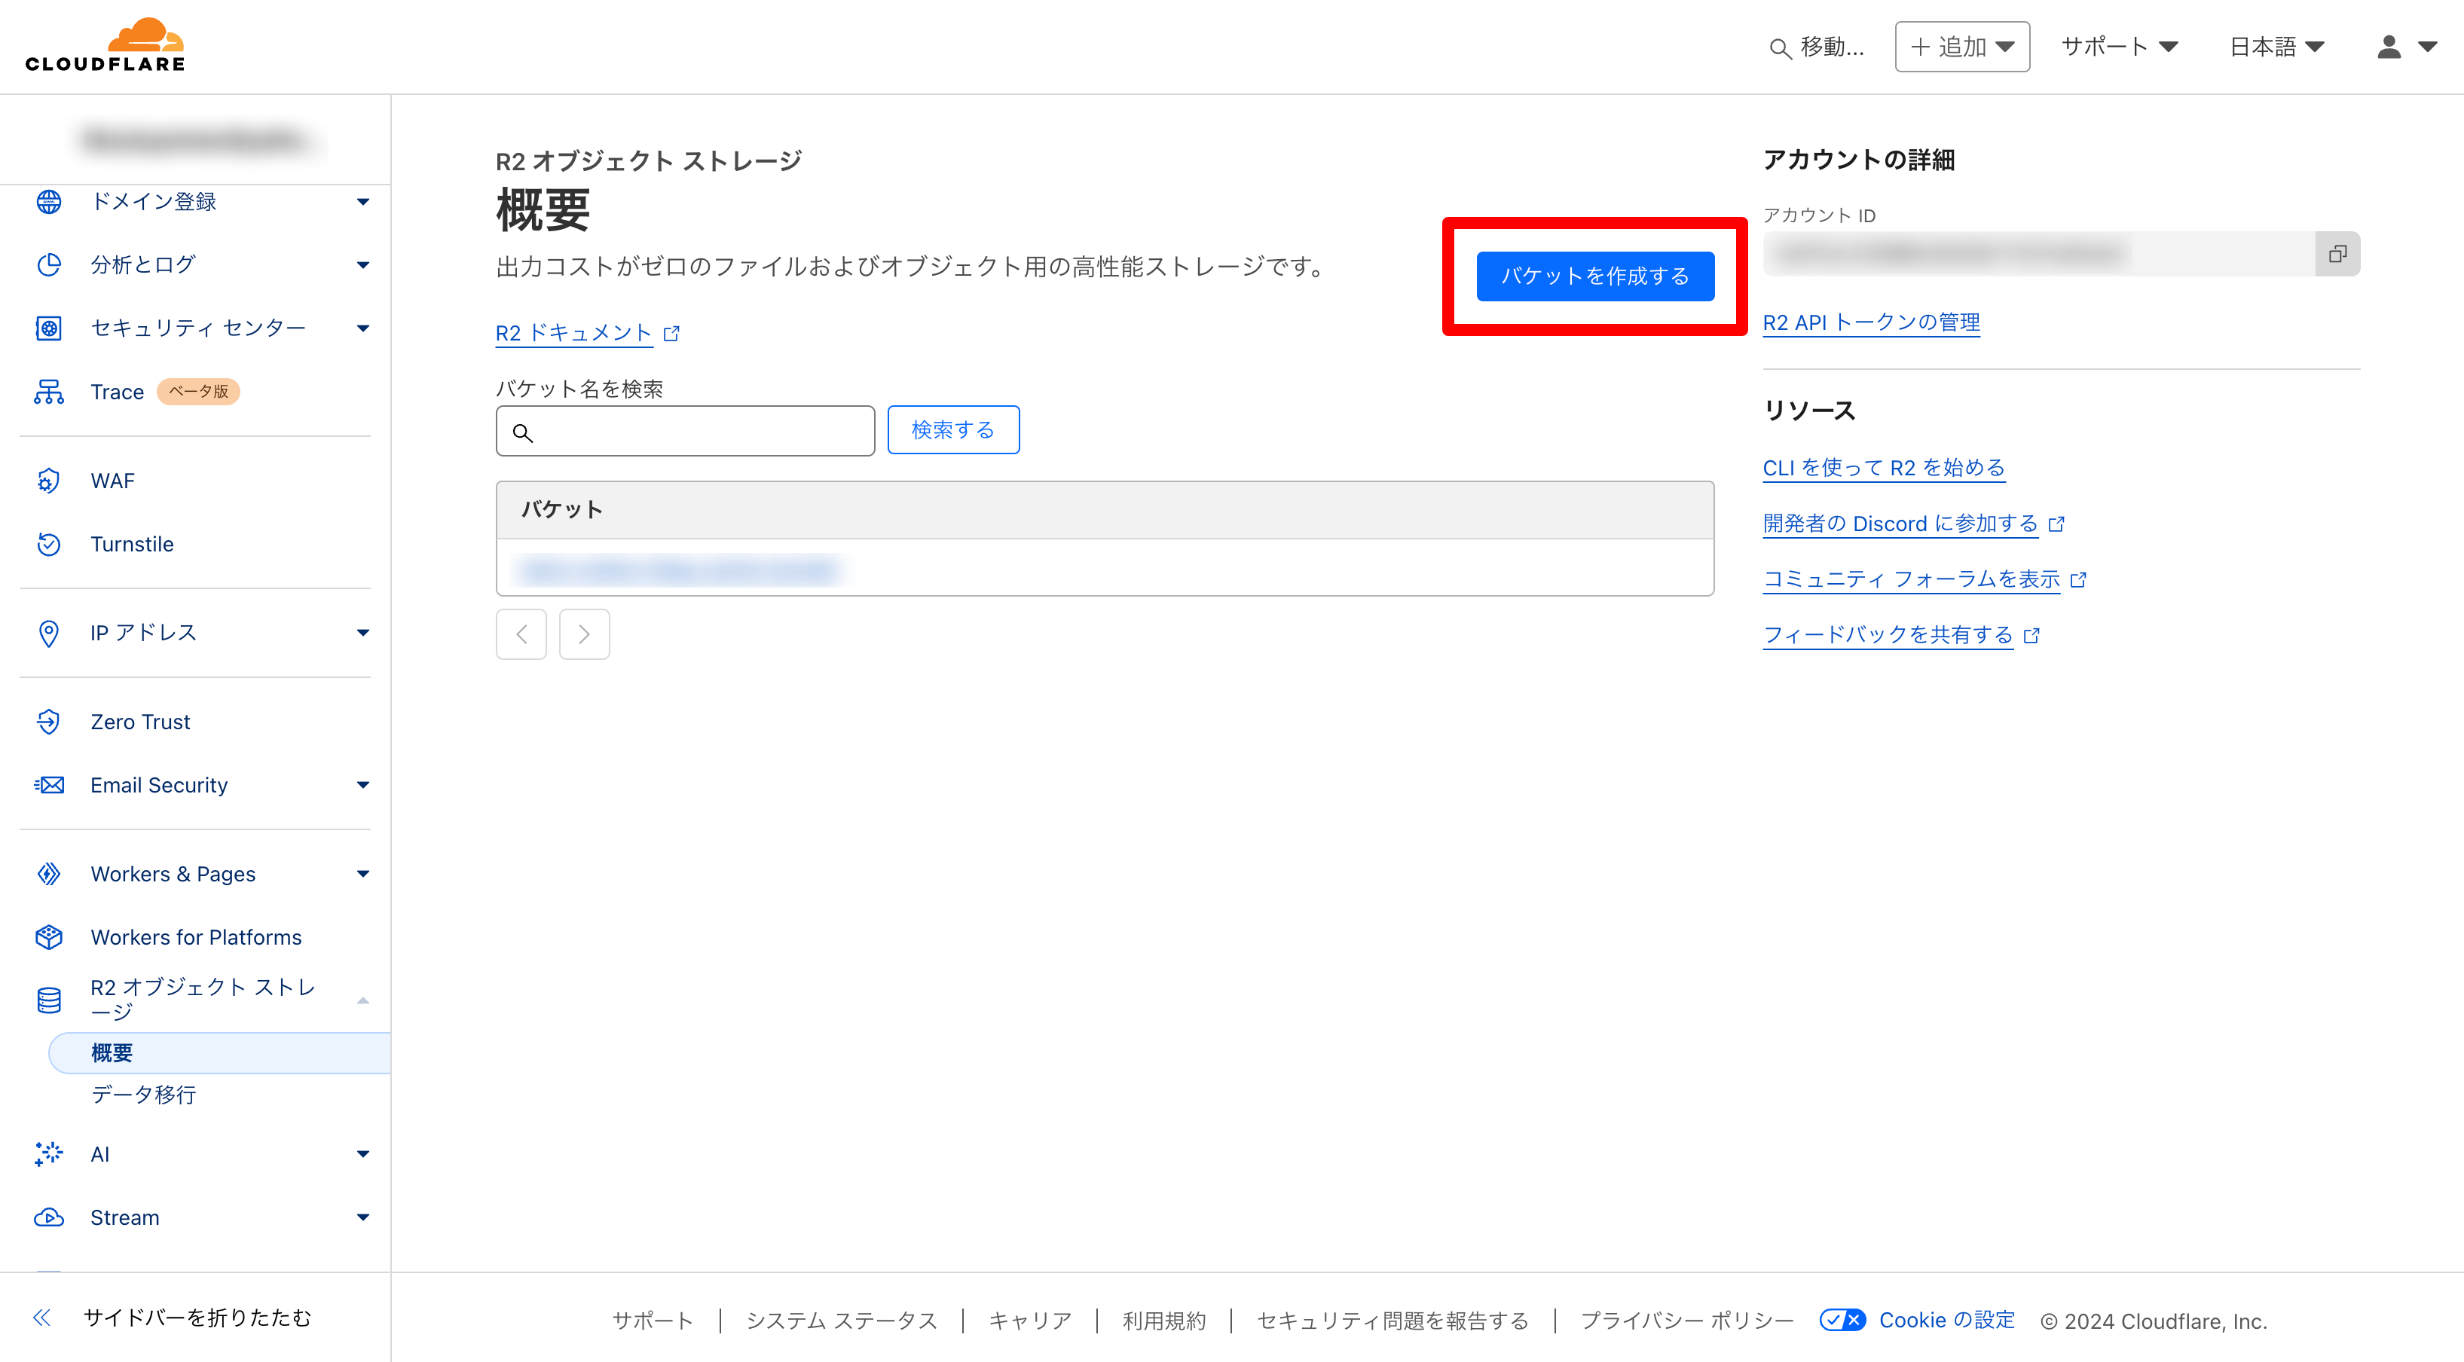Open the 日本語 language dropdown

(x=2276, y=47)
